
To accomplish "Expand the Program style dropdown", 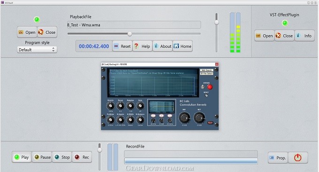I will pos(37,50).
